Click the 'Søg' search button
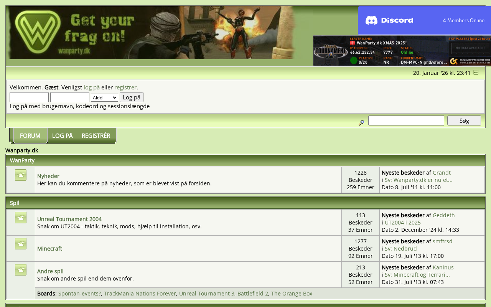This screenshot has width=491, height=307. pos(464,120)
